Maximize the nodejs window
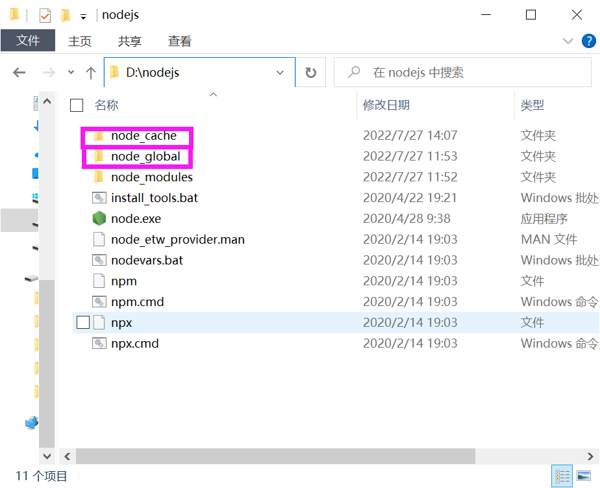 [x=531, y=15]
